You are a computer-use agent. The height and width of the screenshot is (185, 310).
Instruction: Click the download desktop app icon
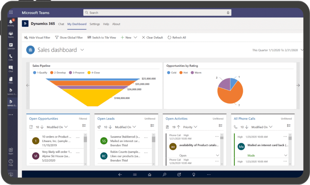pyautogui.click(x=11, y=174)
